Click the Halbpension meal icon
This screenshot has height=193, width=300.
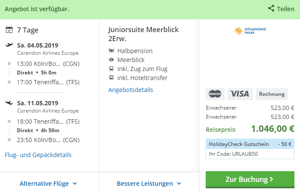111,51
